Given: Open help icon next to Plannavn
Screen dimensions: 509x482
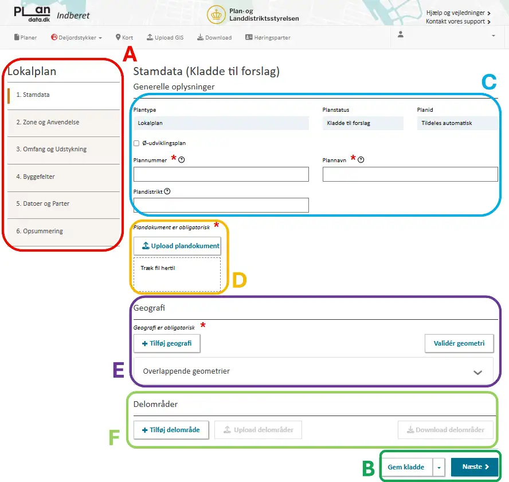Looking at the screenshot, I should pyautogui.click(x=361, y=160).
